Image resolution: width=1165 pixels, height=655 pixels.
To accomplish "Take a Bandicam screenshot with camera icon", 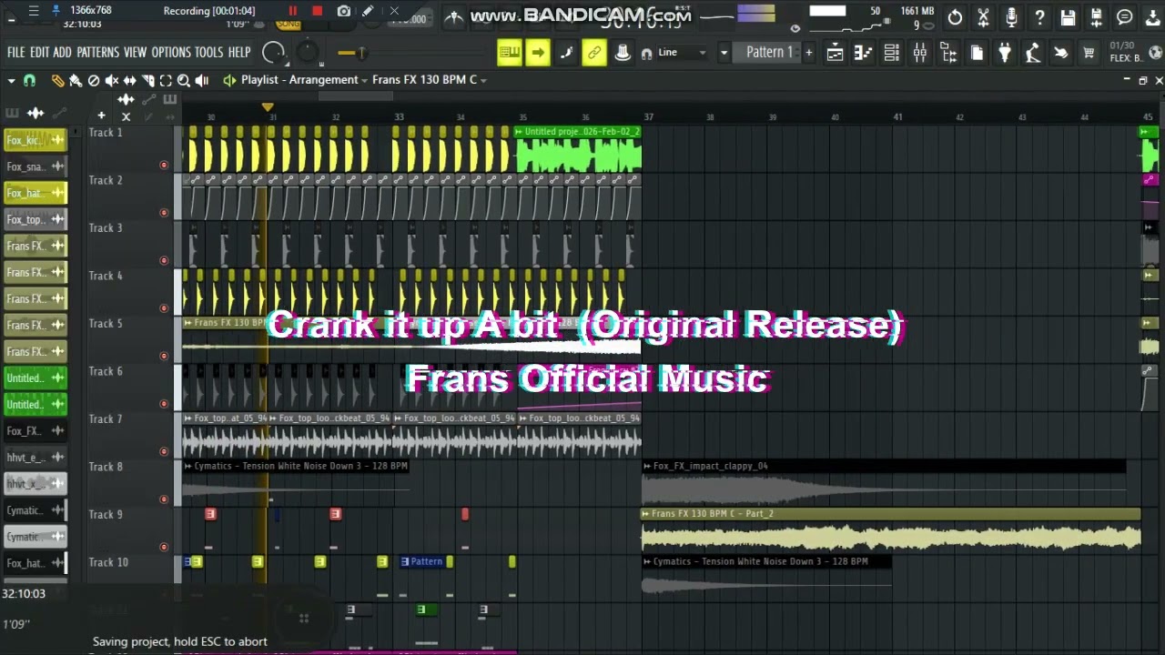I will (x=344, y=11).
